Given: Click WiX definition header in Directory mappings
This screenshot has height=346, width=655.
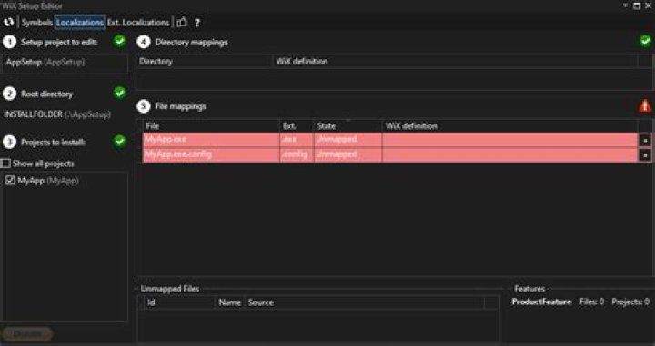Looking at the screenshot, I should click(x=456, y=61).
